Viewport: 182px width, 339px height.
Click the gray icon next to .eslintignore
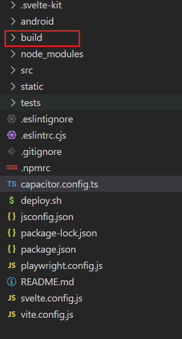pos(11,119)
